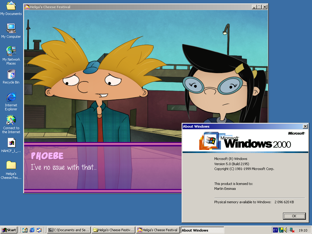Click Show Desktop quick launch icon
Viewport: 312px width, 234px height.
click(x=25, y=230)
